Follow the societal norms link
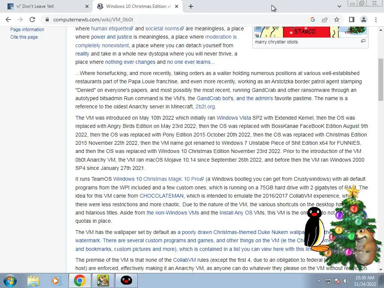This screenshot has height=288, width=384. tap(164, 28)
